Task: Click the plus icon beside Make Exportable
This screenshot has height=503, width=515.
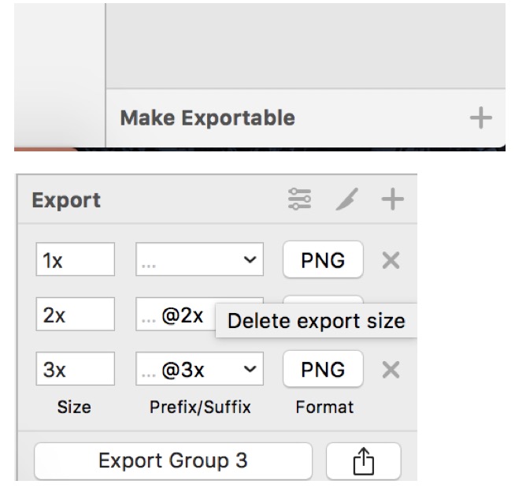Action: [480, 119]
